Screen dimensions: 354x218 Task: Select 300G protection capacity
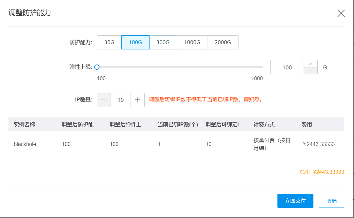163,43
